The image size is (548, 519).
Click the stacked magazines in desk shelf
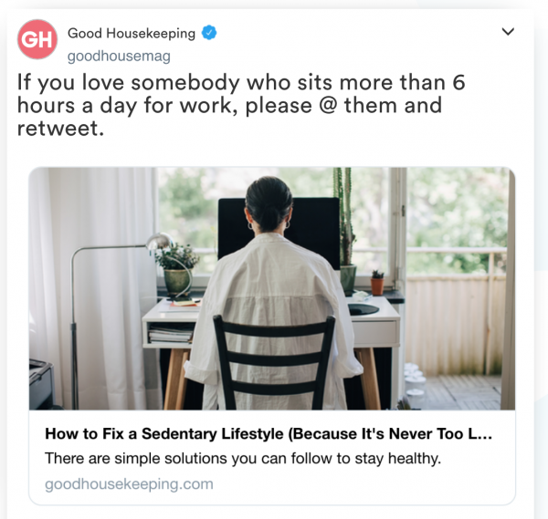[171, 335]
